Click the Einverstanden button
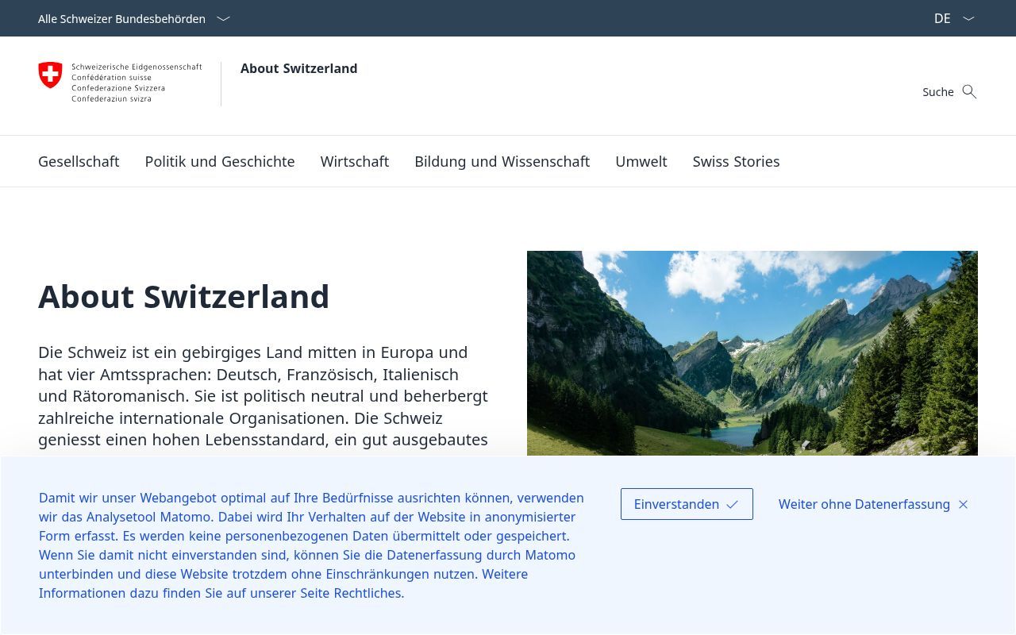Viewport: 1016px width, 635px height. click(x=687, y=504)
